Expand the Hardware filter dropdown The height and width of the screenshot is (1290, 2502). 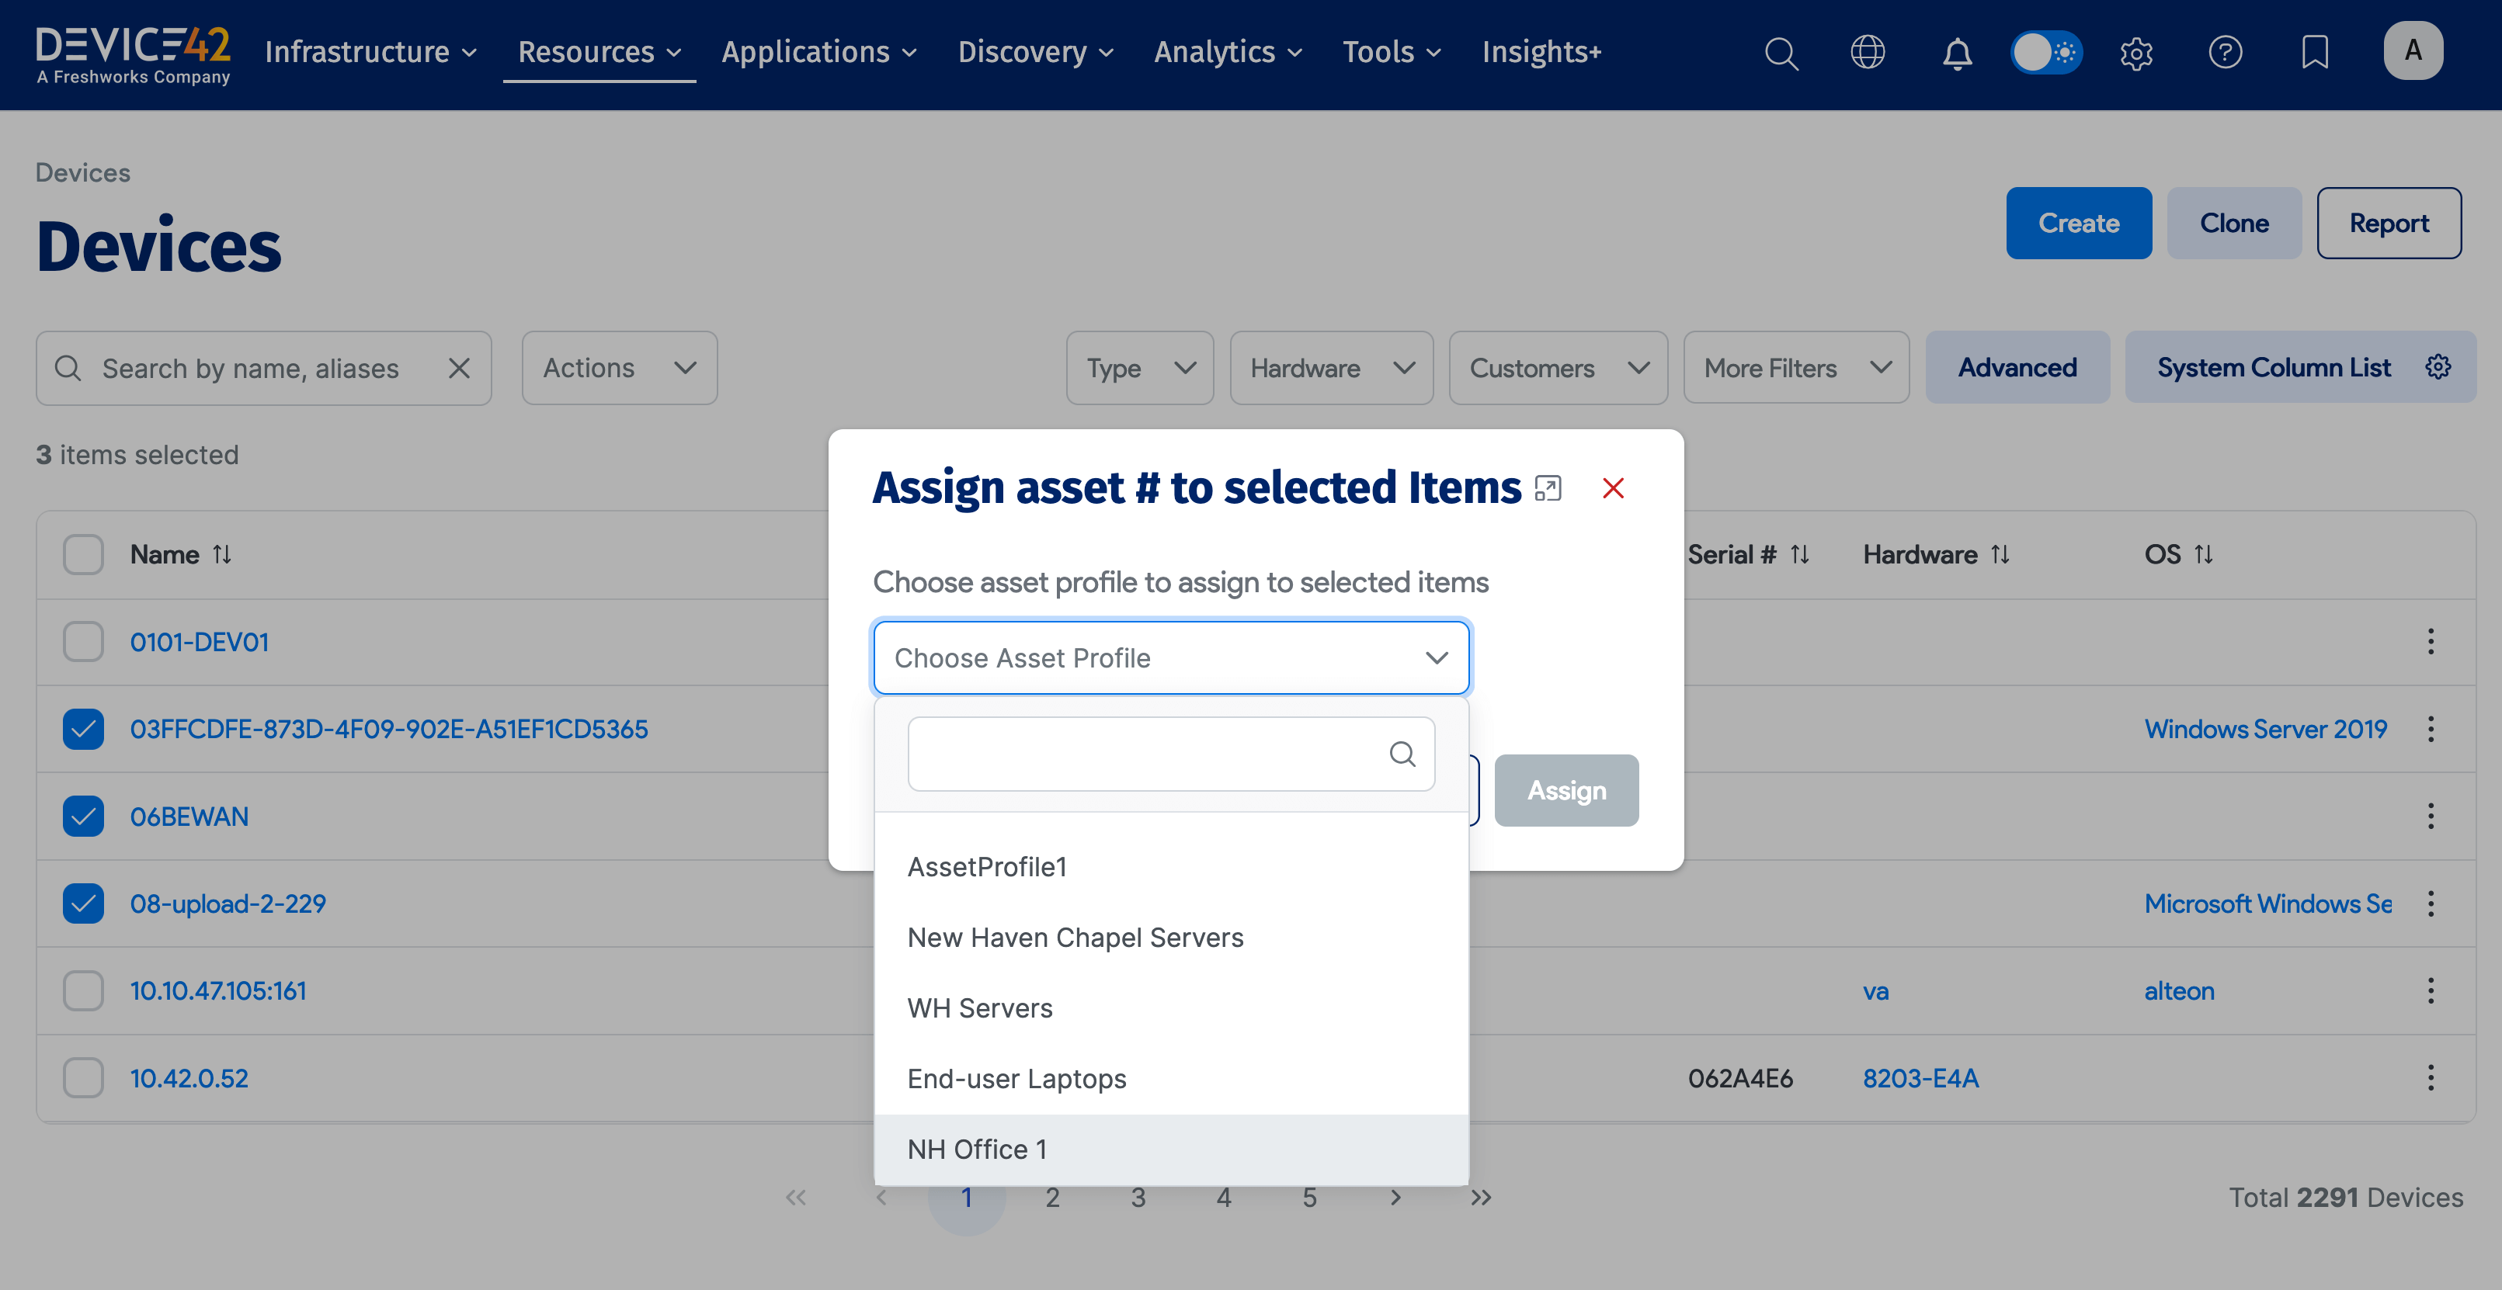1331,368
